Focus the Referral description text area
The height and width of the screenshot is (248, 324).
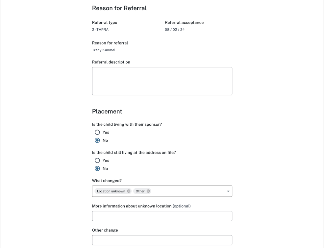tap(162, 81)
